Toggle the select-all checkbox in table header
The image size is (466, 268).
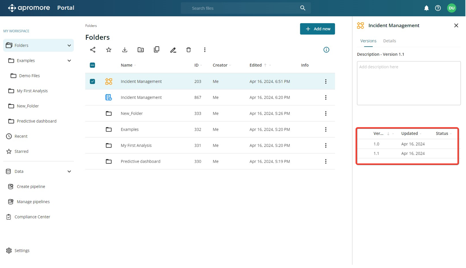pos(92,65)
